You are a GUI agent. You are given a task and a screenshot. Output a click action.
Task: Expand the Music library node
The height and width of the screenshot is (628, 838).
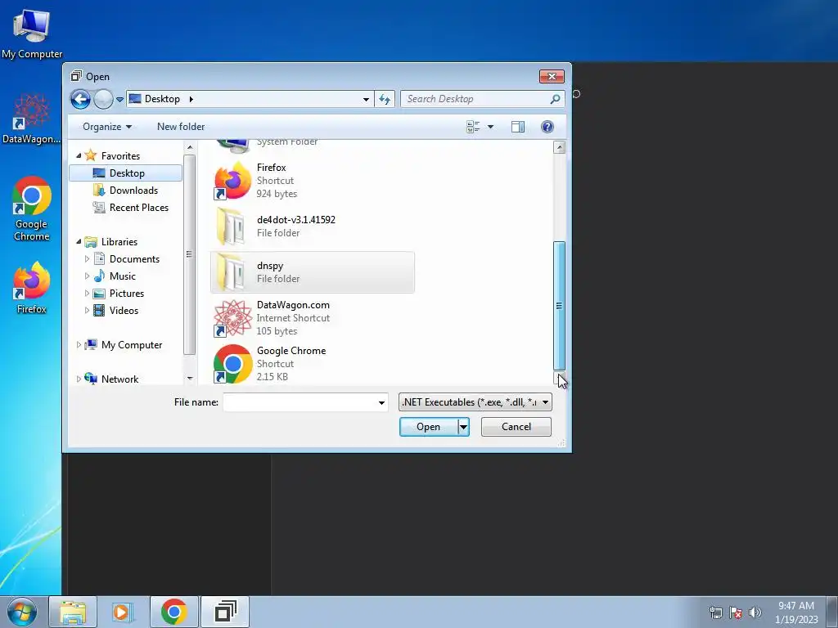coord(87,276)
